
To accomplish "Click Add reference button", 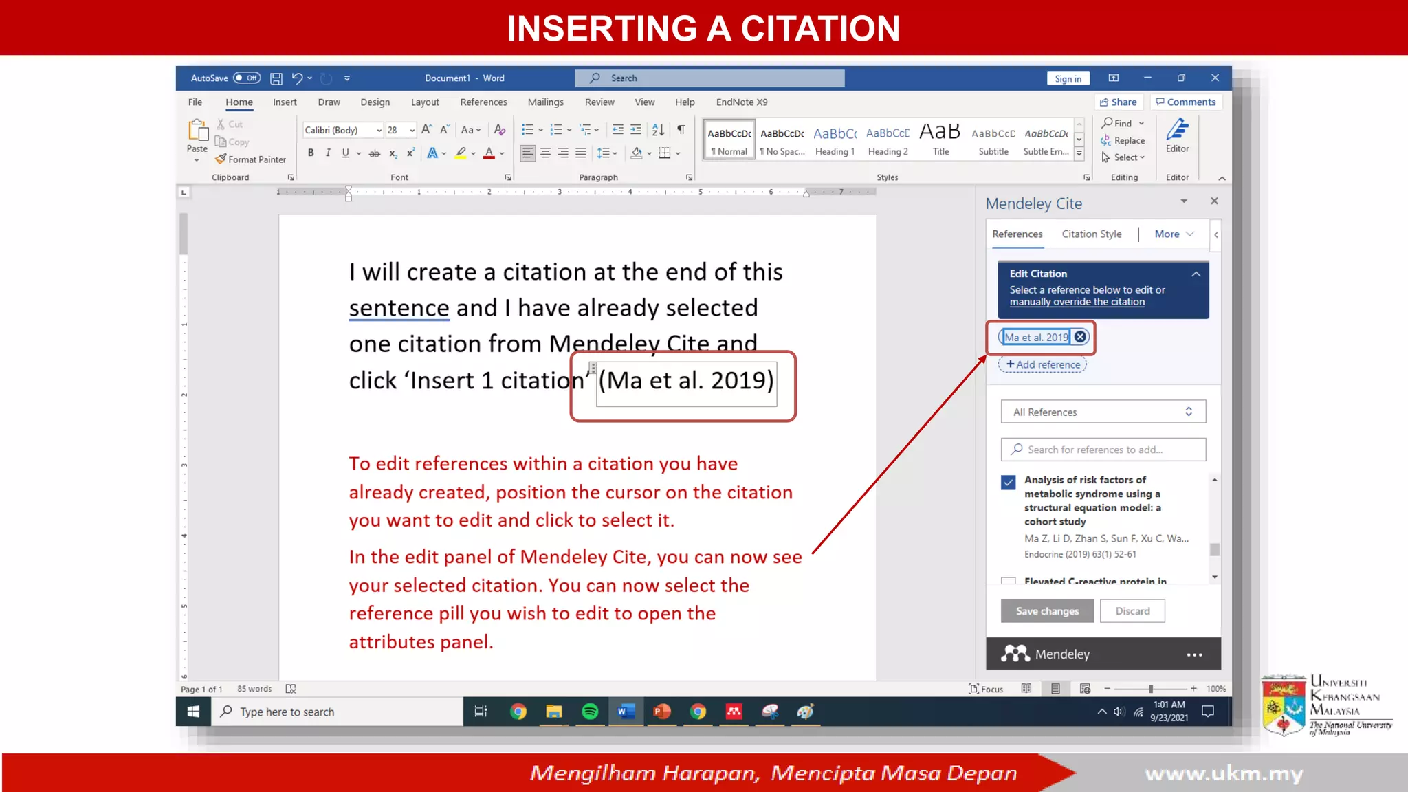I will (x=1042, y=364).
